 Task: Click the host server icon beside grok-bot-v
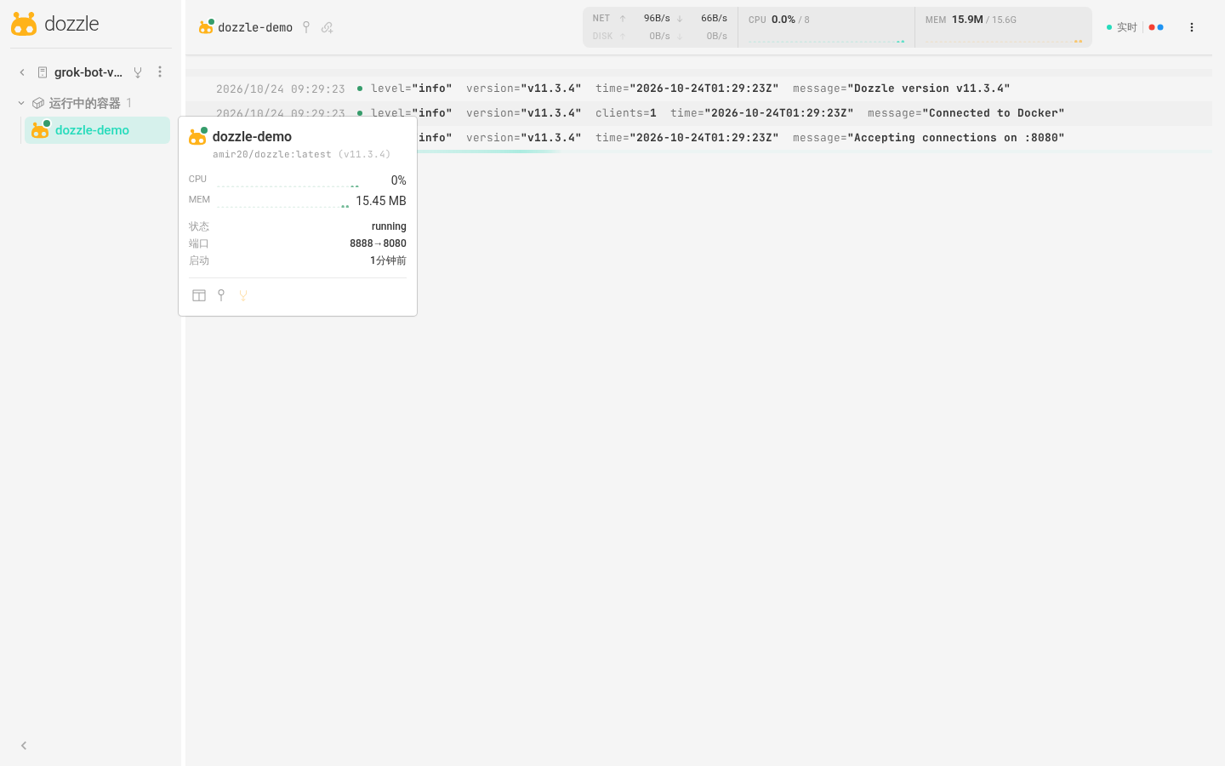[43, 72]
